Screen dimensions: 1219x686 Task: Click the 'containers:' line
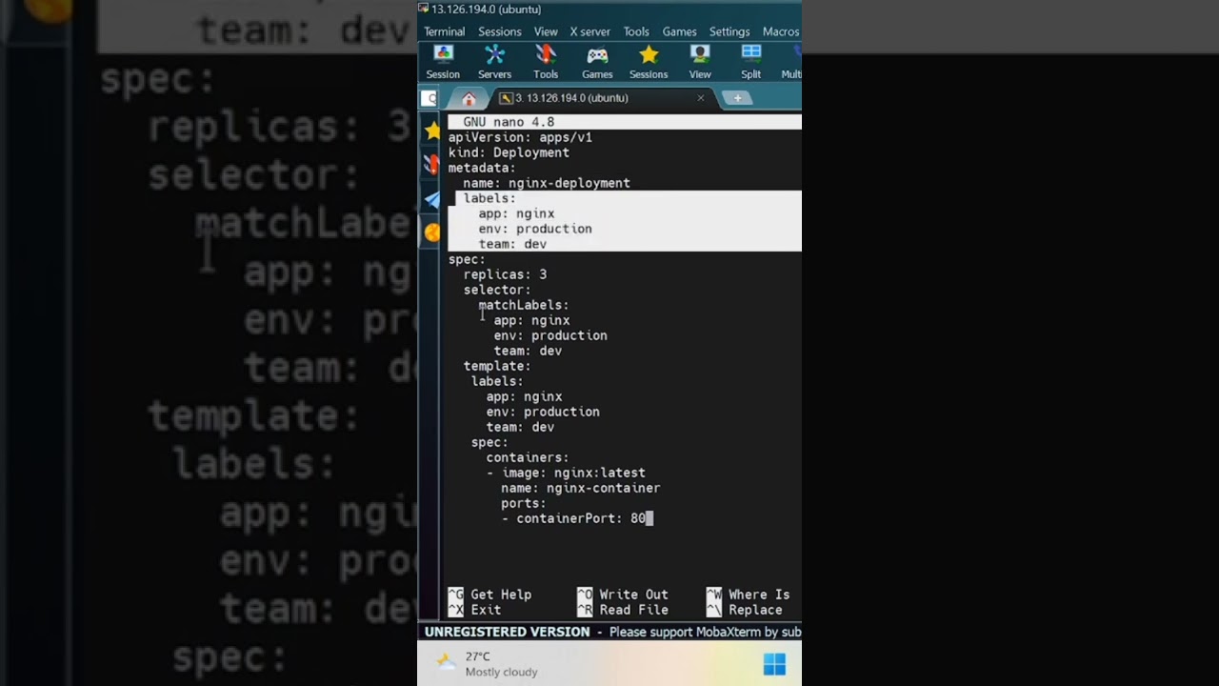click(x=528, y=457)
